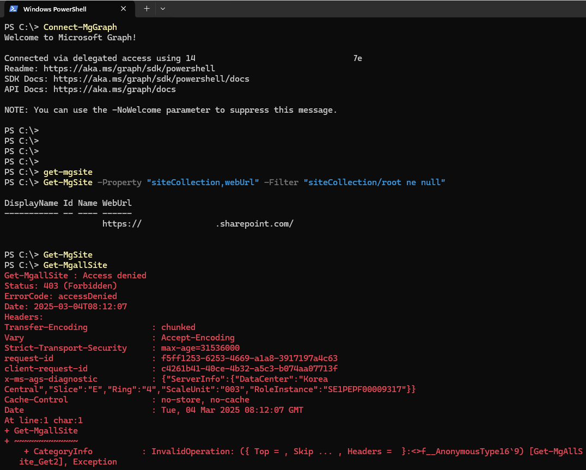Click the WebUrl column header
This screenshot has width=586, height=470.
[117, 203]
